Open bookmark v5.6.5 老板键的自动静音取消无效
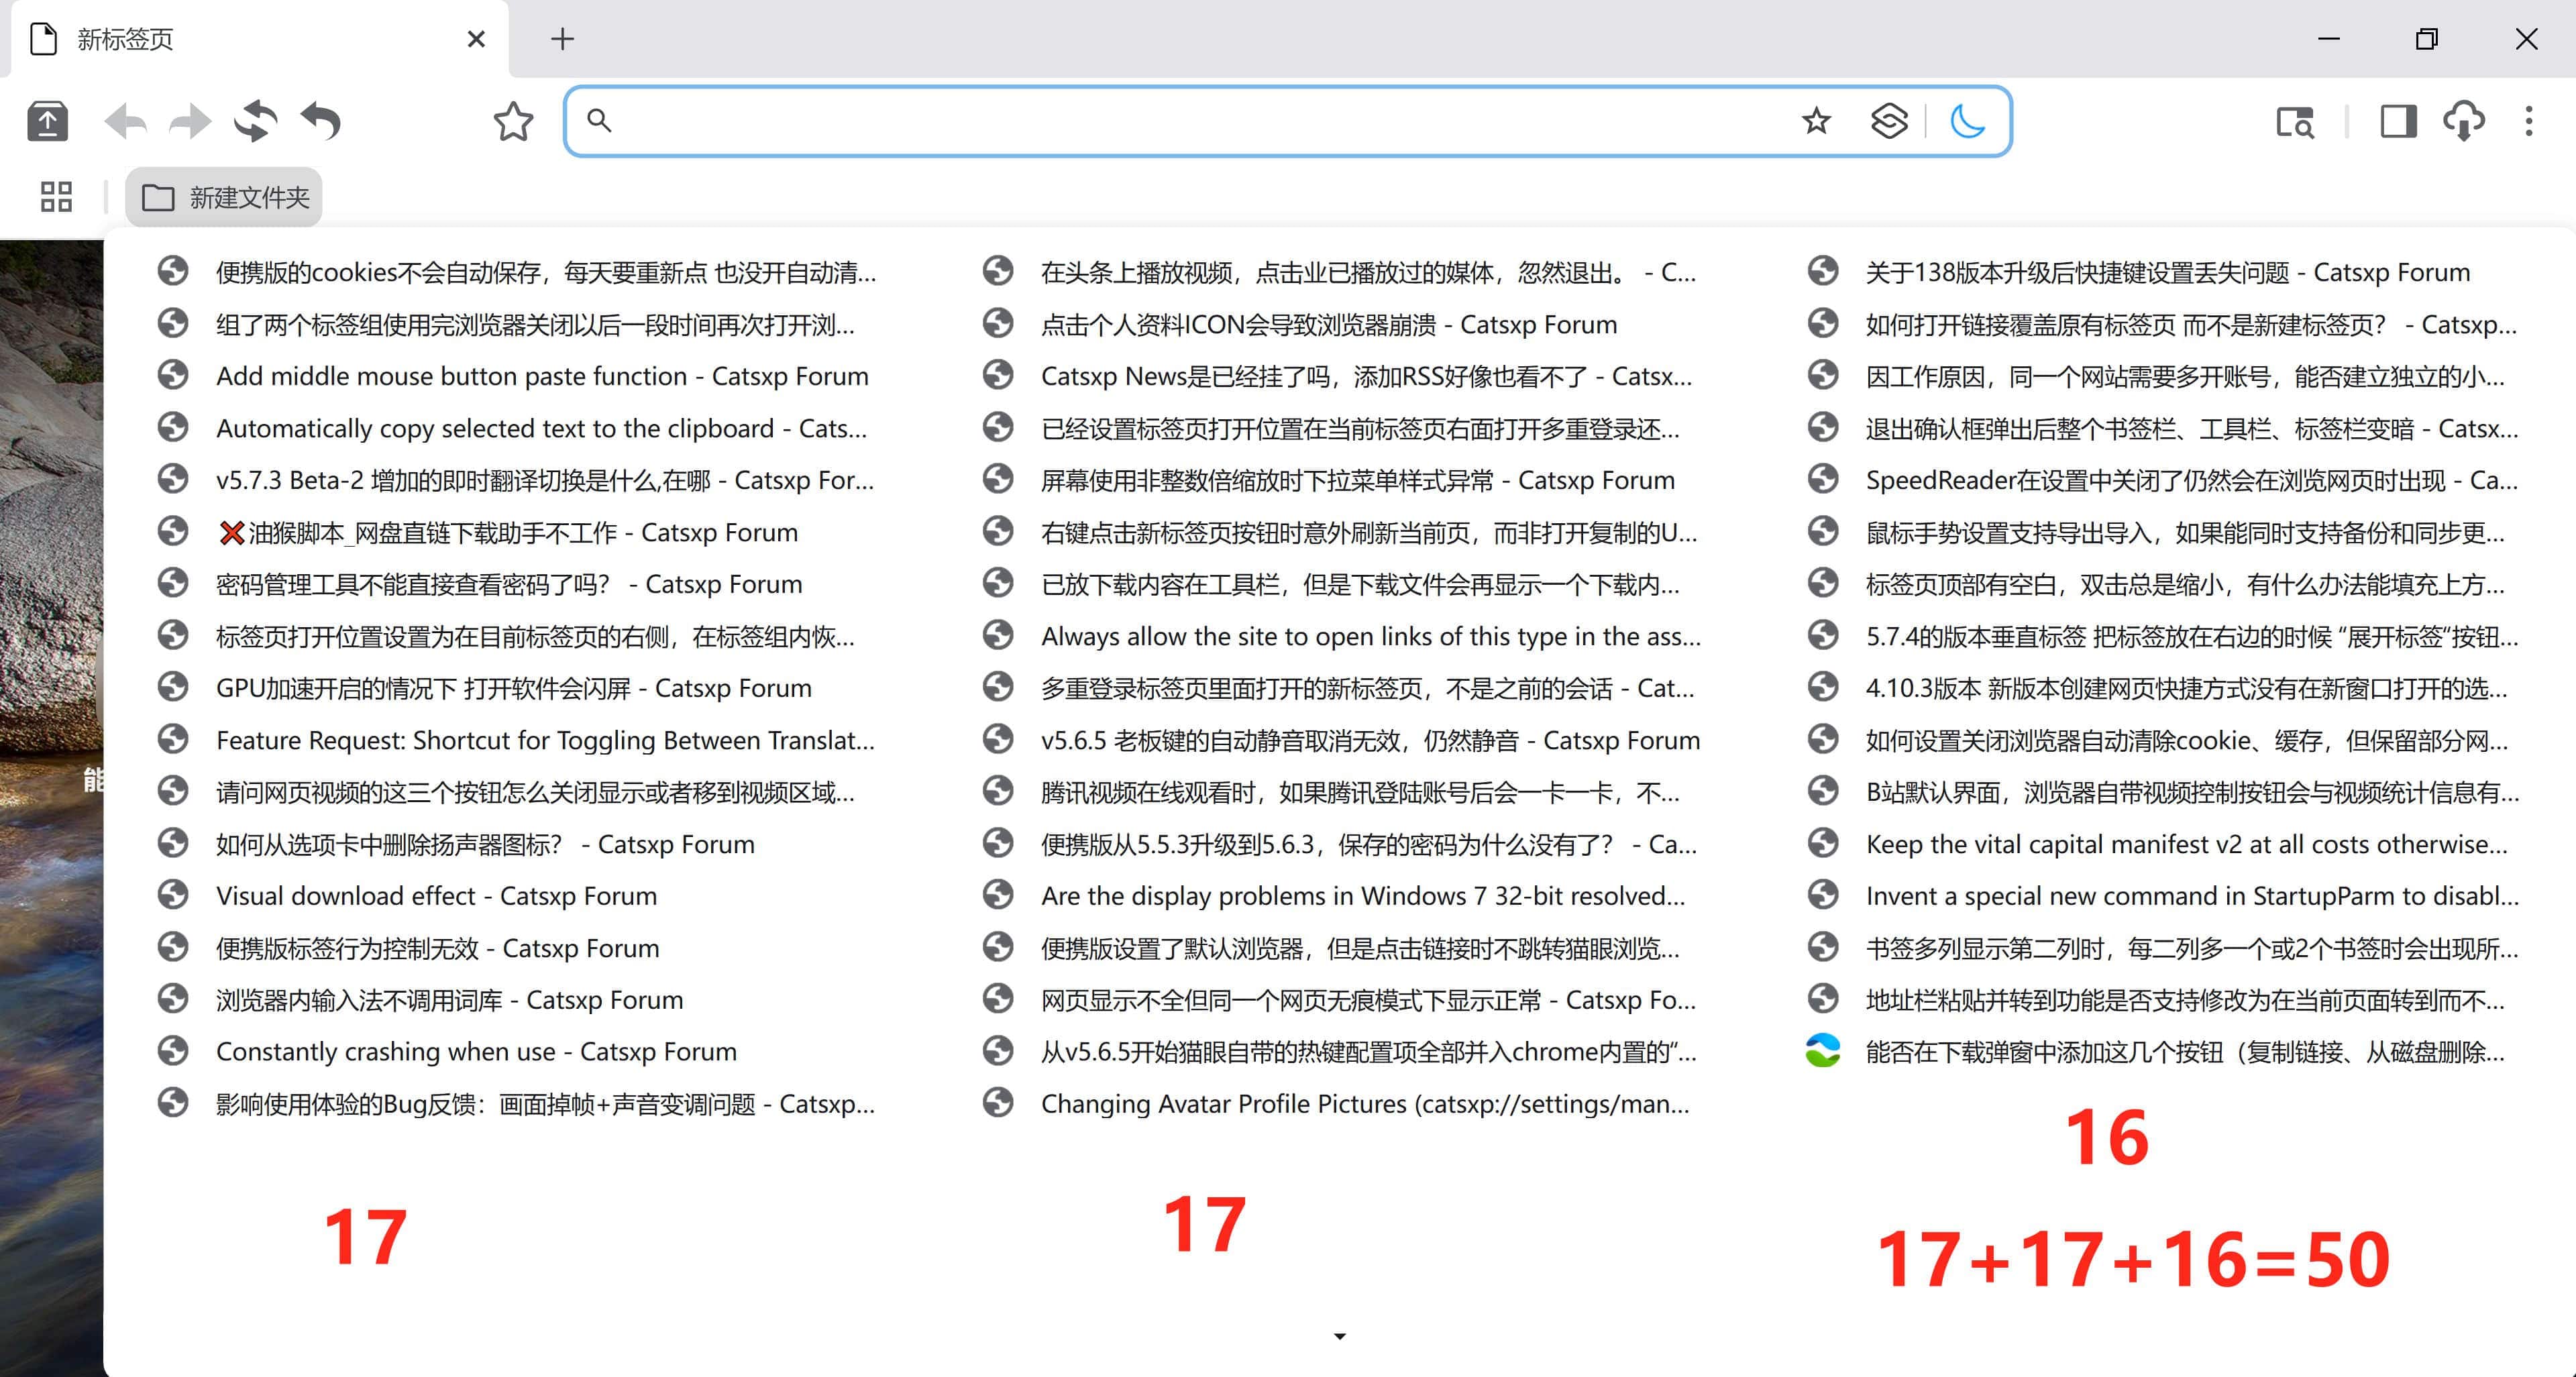 coord(1342,740)
